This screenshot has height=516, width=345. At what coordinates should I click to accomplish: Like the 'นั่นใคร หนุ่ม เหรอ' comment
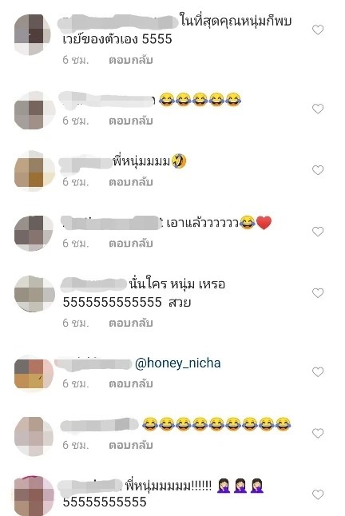(x=318, y=292)
